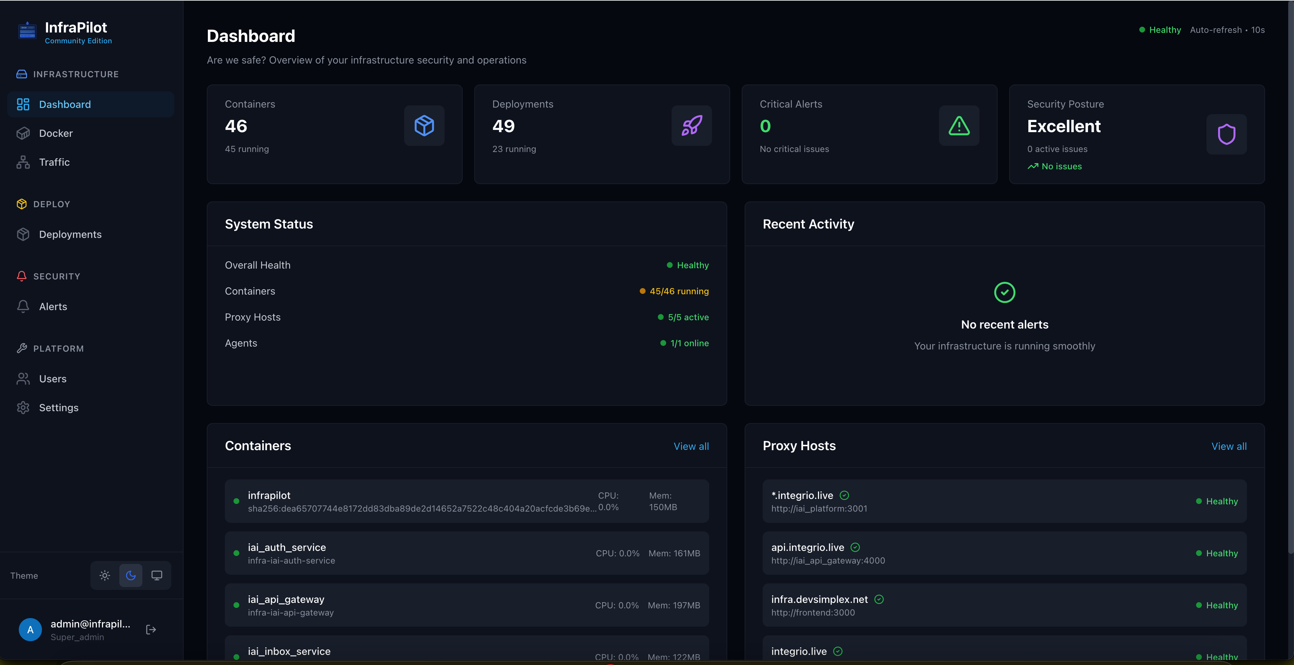Open Deployments in the sidebar
The height and width of the screenshot is (665, 1294).
coord(90,234)
